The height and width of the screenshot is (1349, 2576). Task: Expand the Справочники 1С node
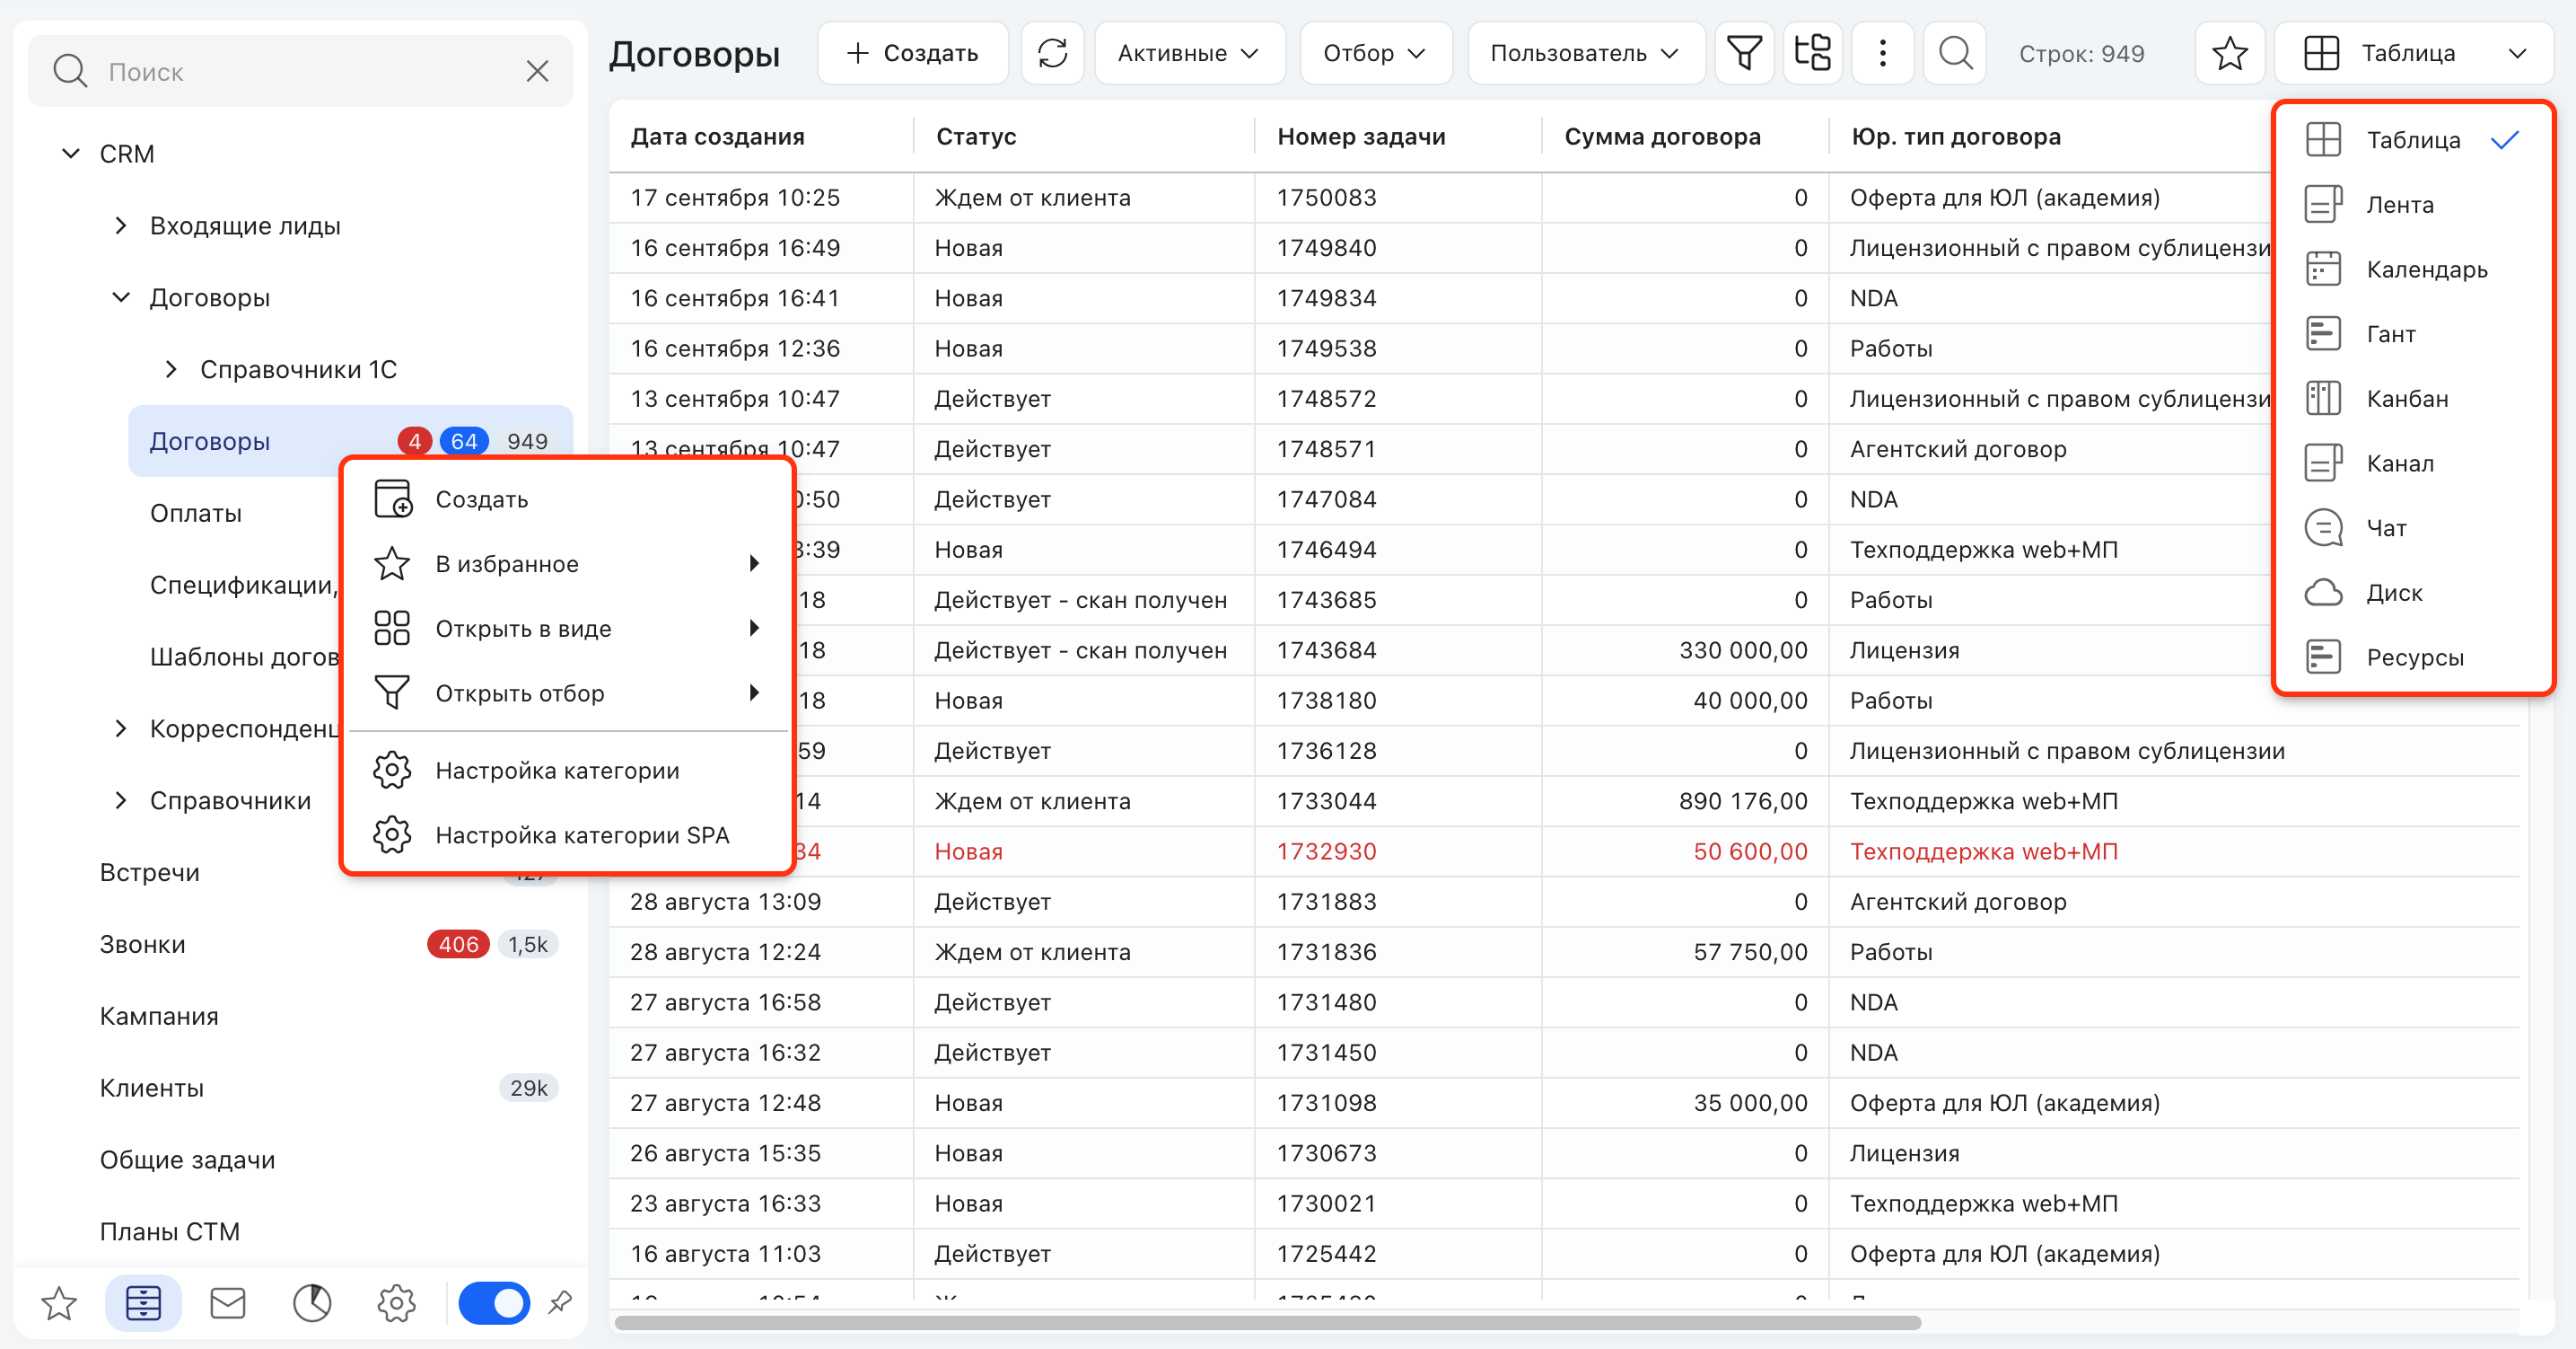171,369
